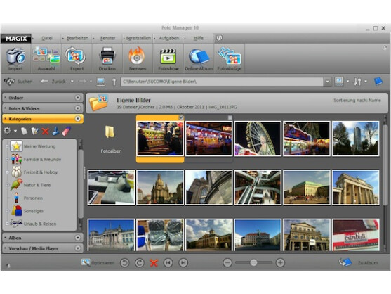Click the Drucken printer icon
This screenshot has height=294, width=391.
click(107, 56)
